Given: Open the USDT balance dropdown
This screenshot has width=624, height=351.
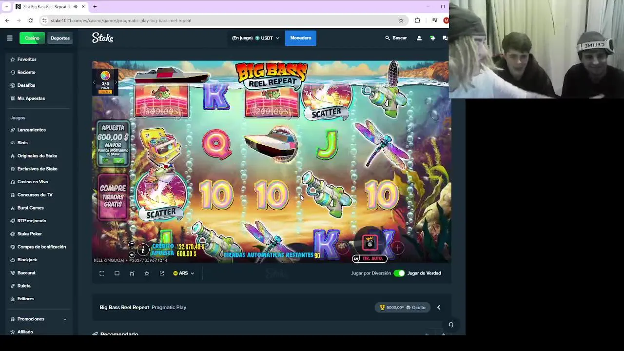Looking at the screenshot, I should click(x=256, y=38).
